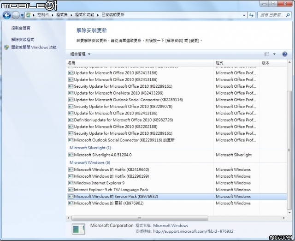Click the vertical scrollbar up arrow
The image size is (295, 241).
289,62
